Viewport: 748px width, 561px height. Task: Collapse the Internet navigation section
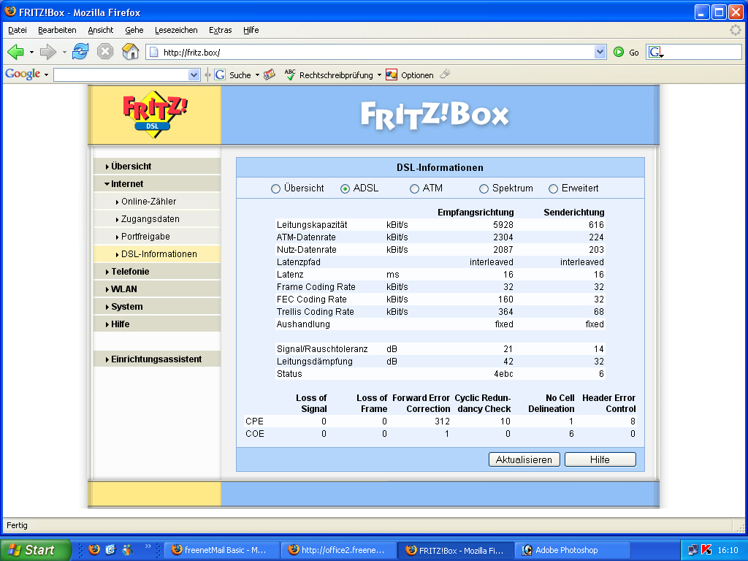click(x=158, y=183)
